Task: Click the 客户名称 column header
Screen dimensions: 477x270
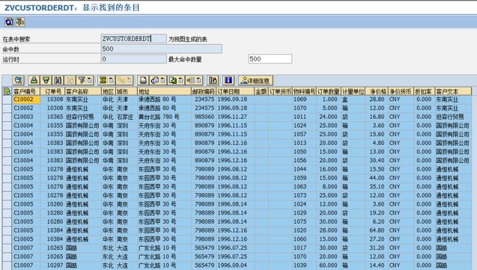Action: 83,91
